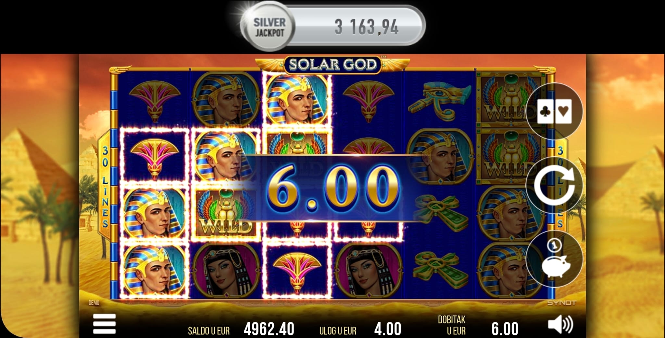Click the 4962.40 balance value
The width and height of the screenshot is (665, 338).
pos(269,329)
